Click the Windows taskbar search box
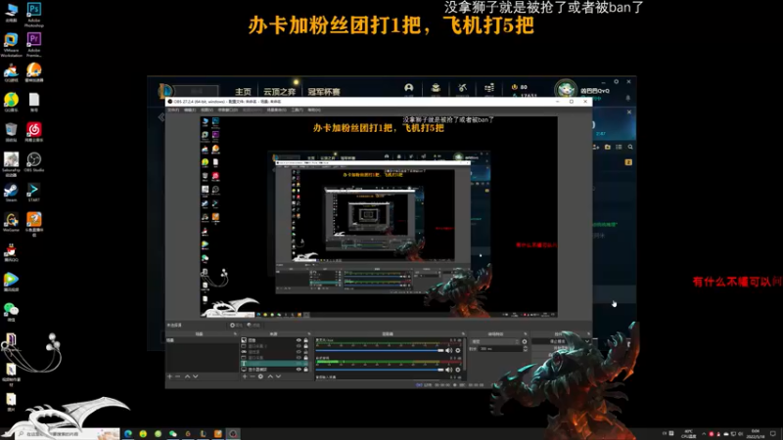The width and height of the screenshot is (783, 440). pyautogui.click(x=68, y=434)
